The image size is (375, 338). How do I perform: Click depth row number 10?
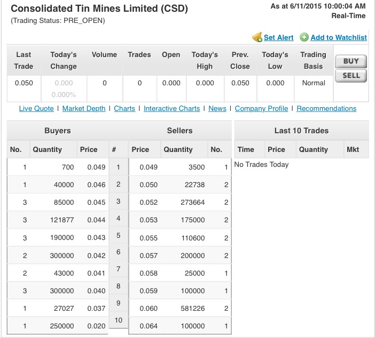pos(119,320)
